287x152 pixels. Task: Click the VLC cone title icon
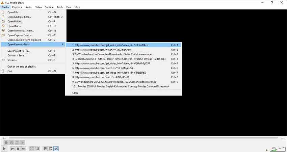coord(2,2)
